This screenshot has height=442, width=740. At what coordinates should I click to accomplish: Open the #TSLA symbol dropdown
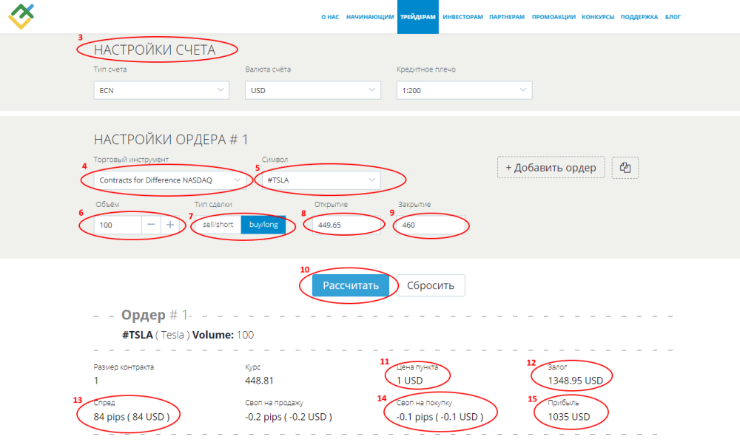(x=321, y=180)
